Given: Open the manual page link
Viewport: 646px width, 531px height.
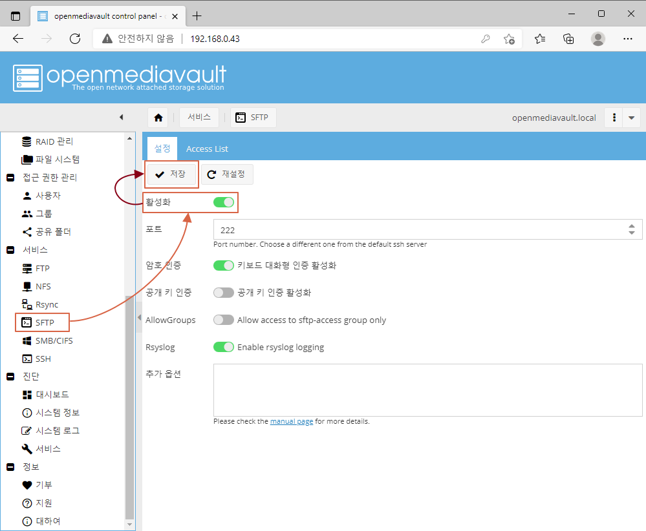Looking at the screenshot, I should click(x=292, y=422).
